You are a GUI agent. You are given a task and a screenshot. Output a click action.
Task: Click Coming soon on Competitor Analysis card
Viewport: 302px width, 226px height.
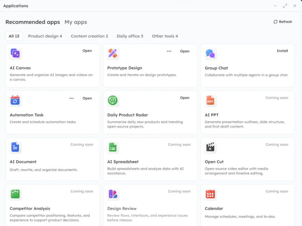[82, 191]
